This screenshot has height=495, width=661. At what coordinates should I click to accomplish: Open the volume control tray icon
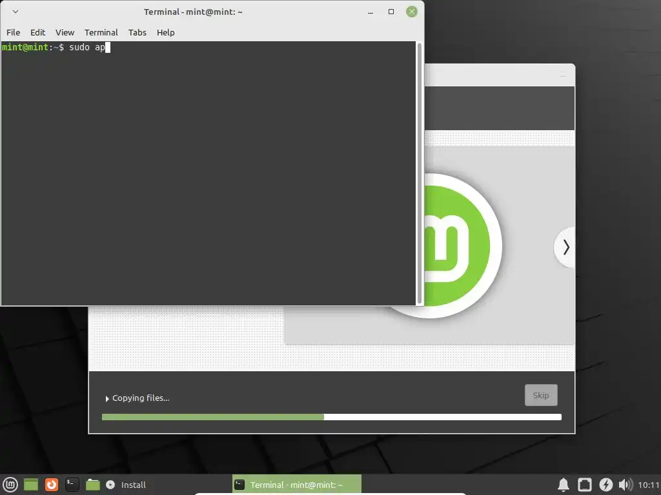point(625,485)
